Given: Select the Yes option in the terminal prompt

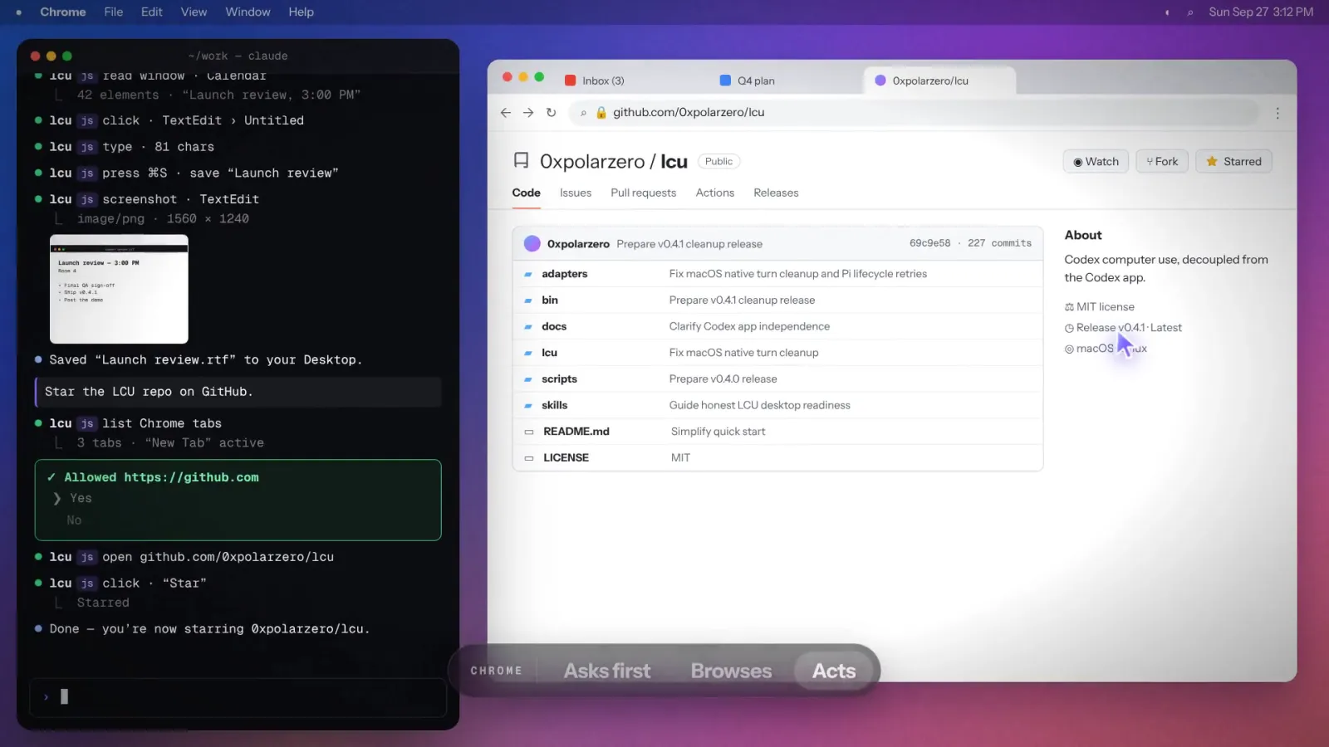Looking at the screenshot, I should 81,498.
